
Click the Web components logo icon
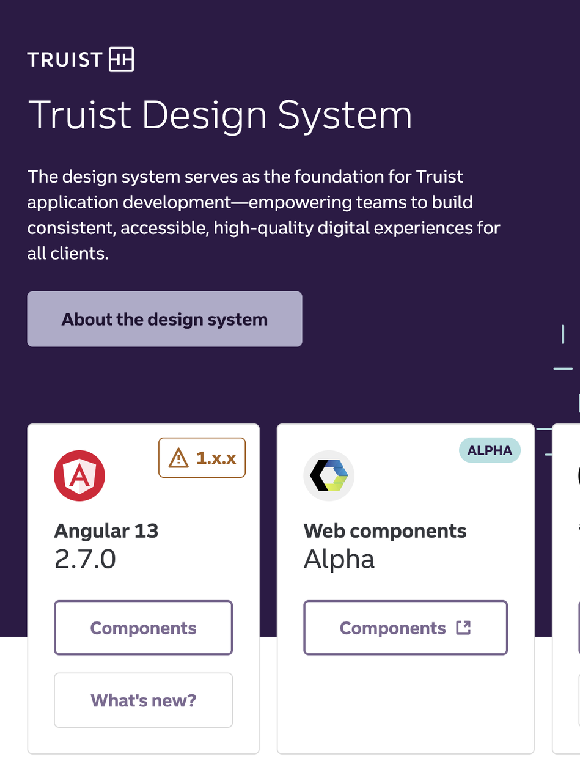(329, 476)
